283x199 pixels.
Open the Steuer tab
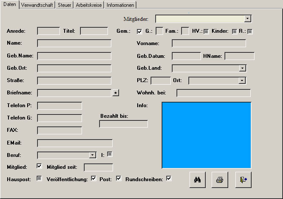65,5
